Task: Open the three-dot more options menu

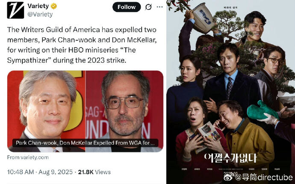Action: click(x=159, y=7)
